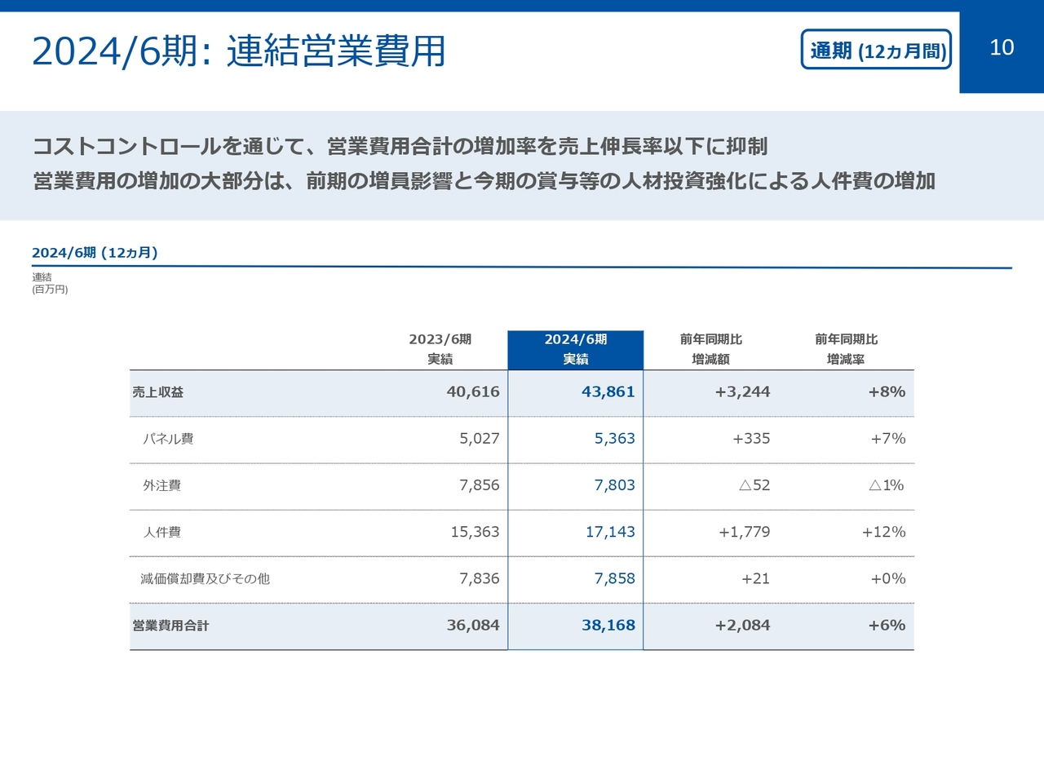The width and height of the screenshot is (1044, 783).
Task: Click the 前年同期比 増減率 column header
Action: coord(846,349)
